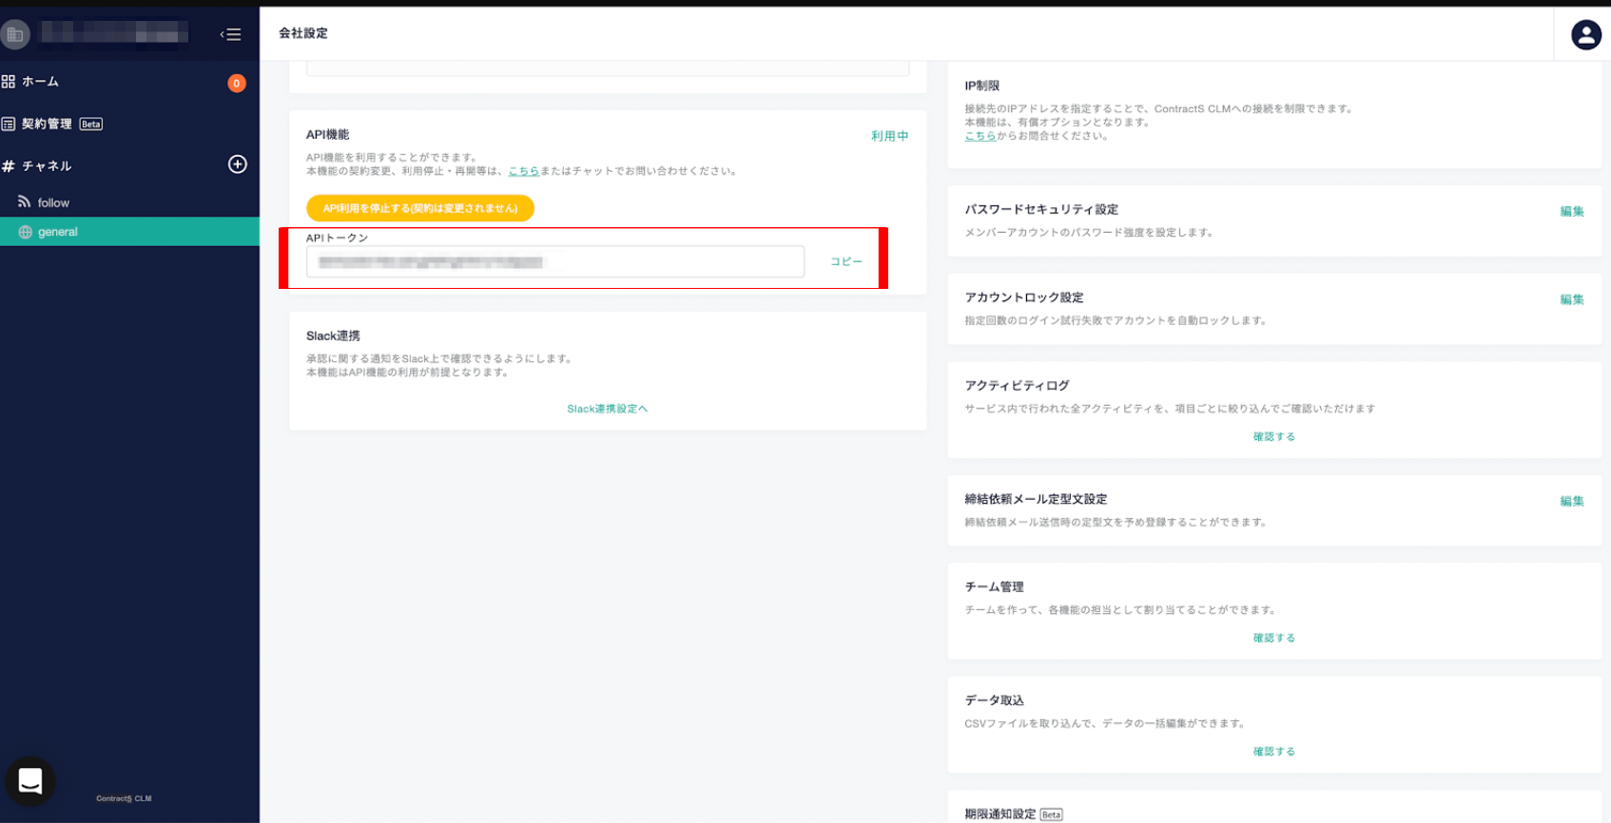
Task: Click the orange notification badge on ホーム
Action: 237,84
